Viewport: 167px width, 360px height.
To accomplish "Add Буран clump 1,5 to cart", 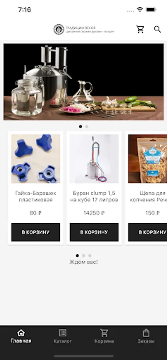I will pos(94,232).
